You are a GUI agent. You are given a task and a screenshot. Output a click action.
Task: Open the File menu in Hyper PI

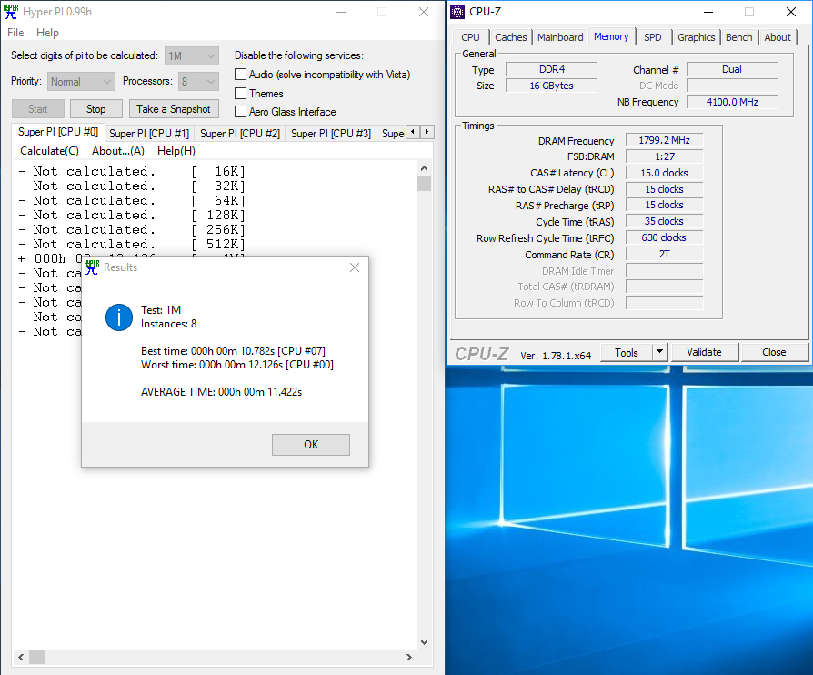[x=15, y=33]
